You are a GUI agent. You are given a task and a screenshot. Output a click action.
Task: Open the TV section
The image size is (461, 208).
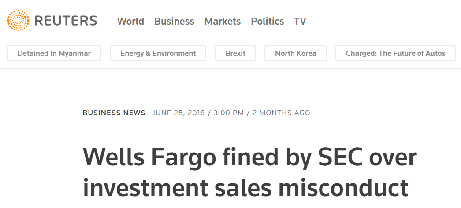300,21
